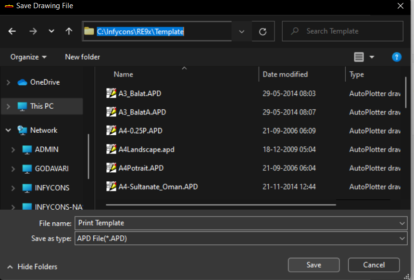This screenshot has width=414, height=280.
Task: Click the Forward navigation arrow
Action: click(x=33, y=31)
